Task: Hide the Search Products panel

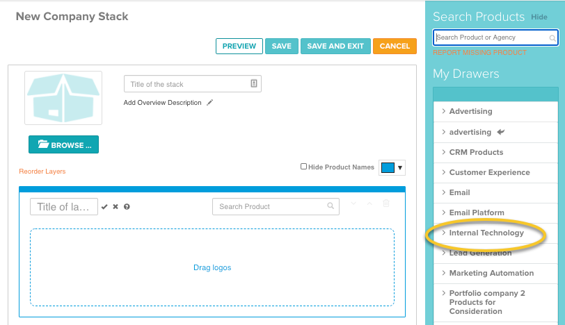Action: pyautogui.click(x=539, y=17)
